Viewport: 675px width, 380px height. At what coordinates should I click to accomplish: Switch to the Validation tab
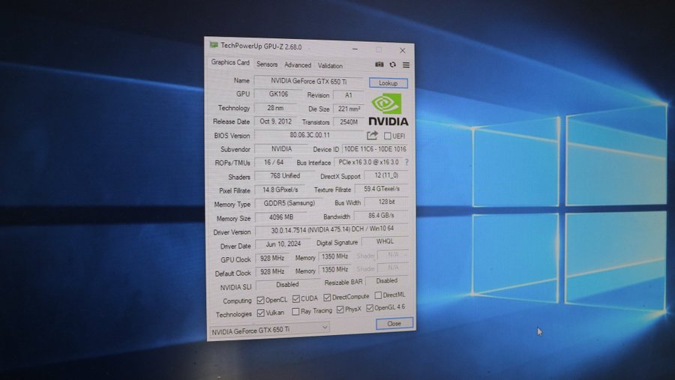[330, 66]
